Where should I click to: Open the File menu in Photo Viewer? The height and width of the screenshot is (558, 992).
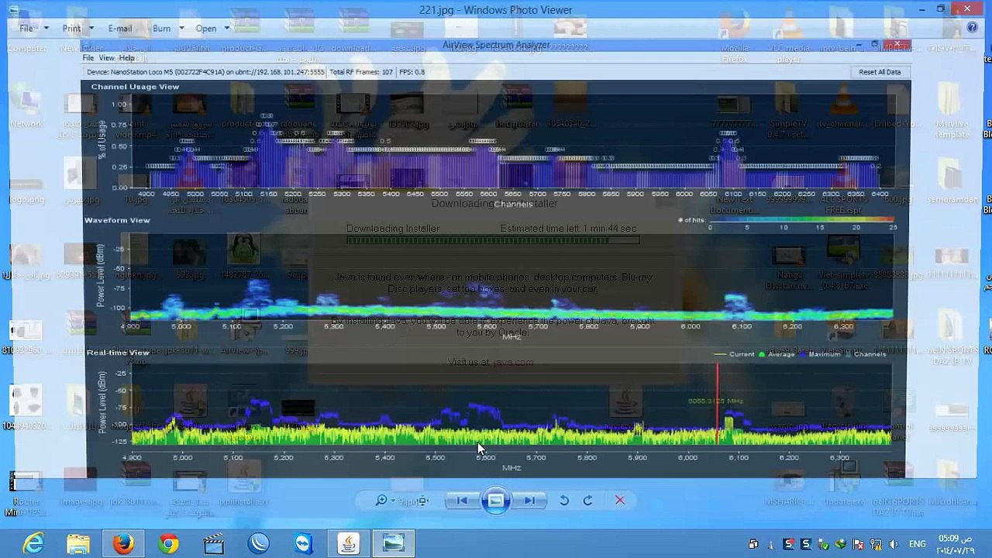26,29
